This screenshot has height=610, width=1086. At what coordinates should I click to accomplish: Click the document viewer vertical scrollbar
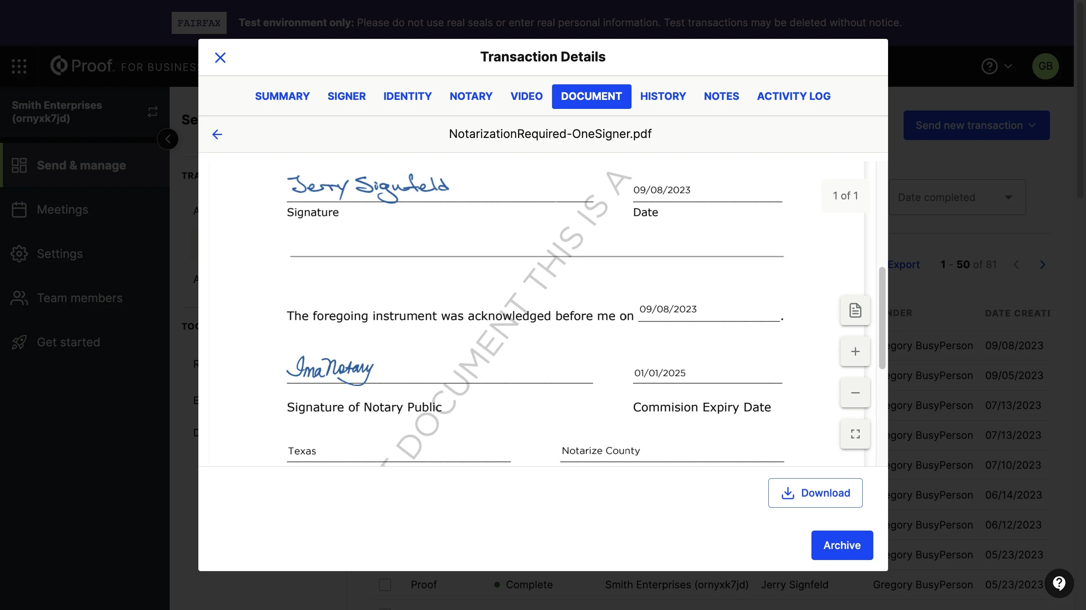(882, 318)
